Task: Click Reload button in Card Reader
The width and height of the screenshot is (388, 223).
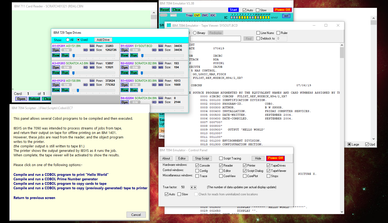Action: click(x=34, y=99)
